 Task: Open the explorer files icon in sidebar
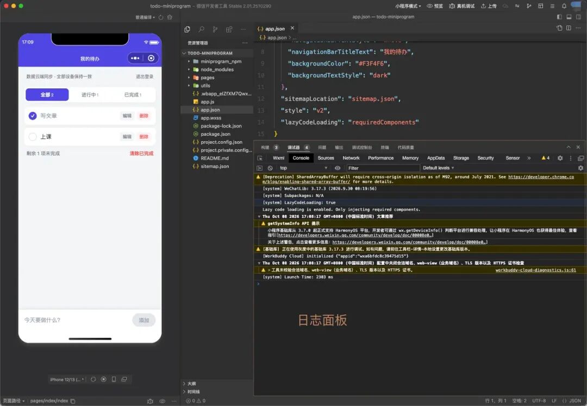187,29
